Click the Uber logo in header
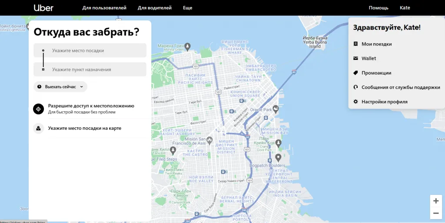Screen dimensions: 445x223 point(43,8)
